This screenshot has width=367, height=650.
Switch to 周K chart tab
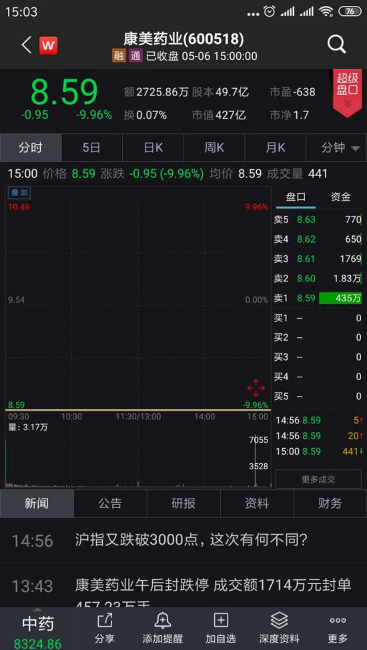coord(214,147)
